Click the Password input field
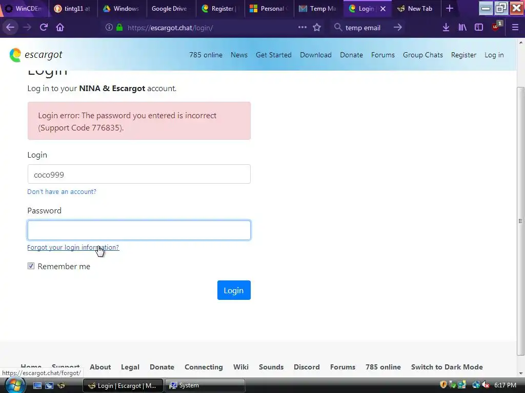 139,230
